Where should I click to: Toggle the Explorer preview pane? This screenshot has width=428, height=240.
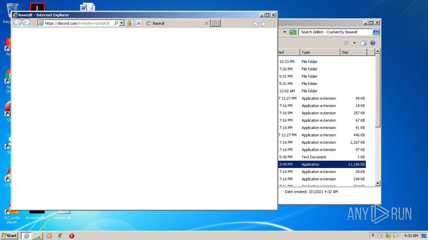363,43
